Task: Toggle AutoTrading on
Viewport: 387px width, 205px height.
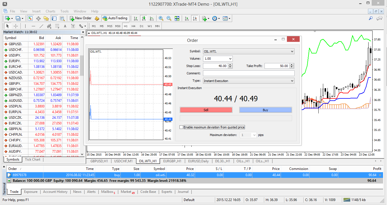Action: [x=115, y=18]
